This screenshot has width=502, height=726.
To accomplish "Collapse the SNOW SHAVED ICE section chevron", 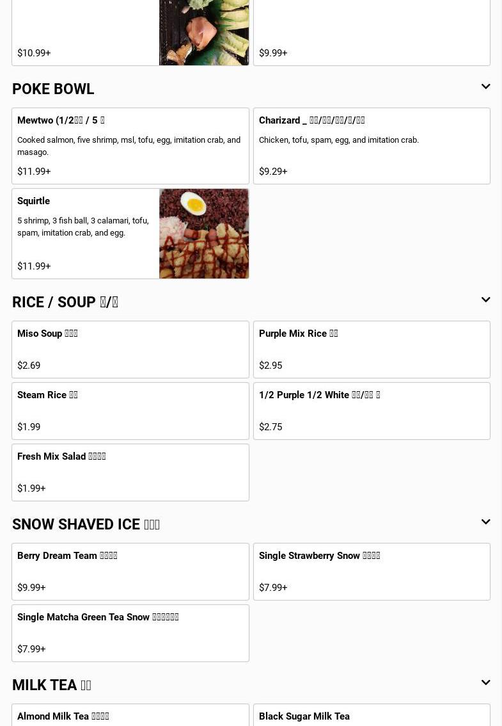I will coord(485,522).
